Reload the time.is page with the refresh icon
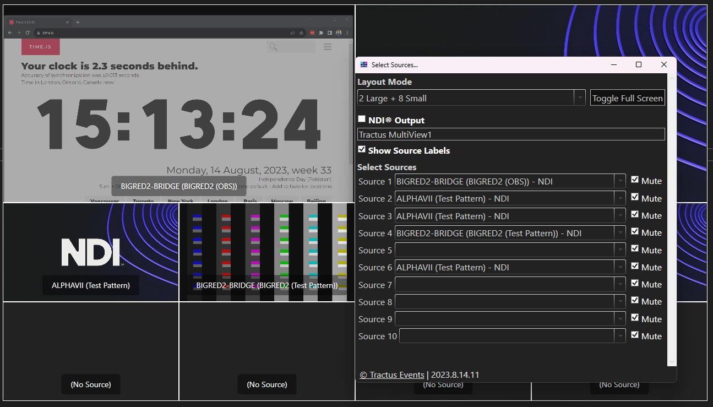The width and height of the screenshot is (713, 407). click(x=27, y=32)
